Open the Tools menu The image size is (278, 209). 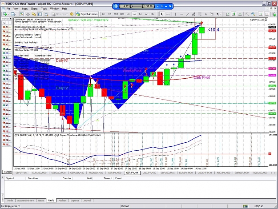pyautogui.click(x=44, y=9)
